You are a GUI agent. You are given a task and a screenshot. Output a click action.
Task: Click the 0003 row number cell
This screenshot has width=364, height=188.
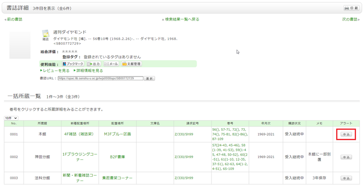click(x=14, y=178)
